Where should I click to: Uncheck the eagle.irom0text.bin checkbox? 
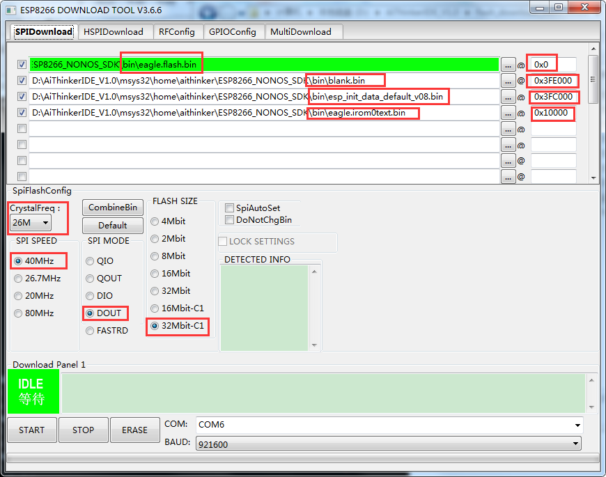[x=22, y=113]
